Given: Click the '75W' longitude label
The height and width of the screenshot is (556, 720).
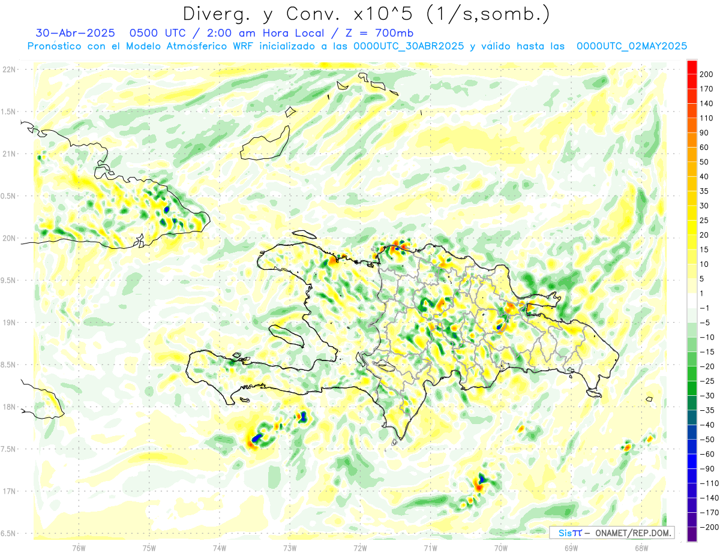Looking at the screenshot, I should pos(149,548).
